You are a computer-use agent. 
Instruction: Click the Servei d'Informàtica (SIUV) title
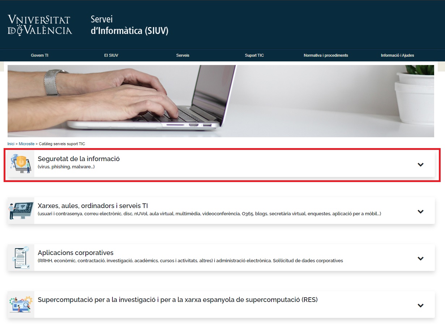tap(129, 25)
